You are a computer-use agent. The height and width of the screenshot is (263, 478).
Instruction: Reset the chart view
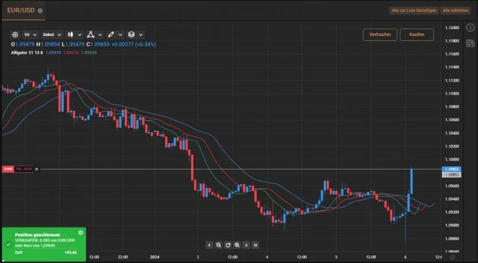pos(228,245)
